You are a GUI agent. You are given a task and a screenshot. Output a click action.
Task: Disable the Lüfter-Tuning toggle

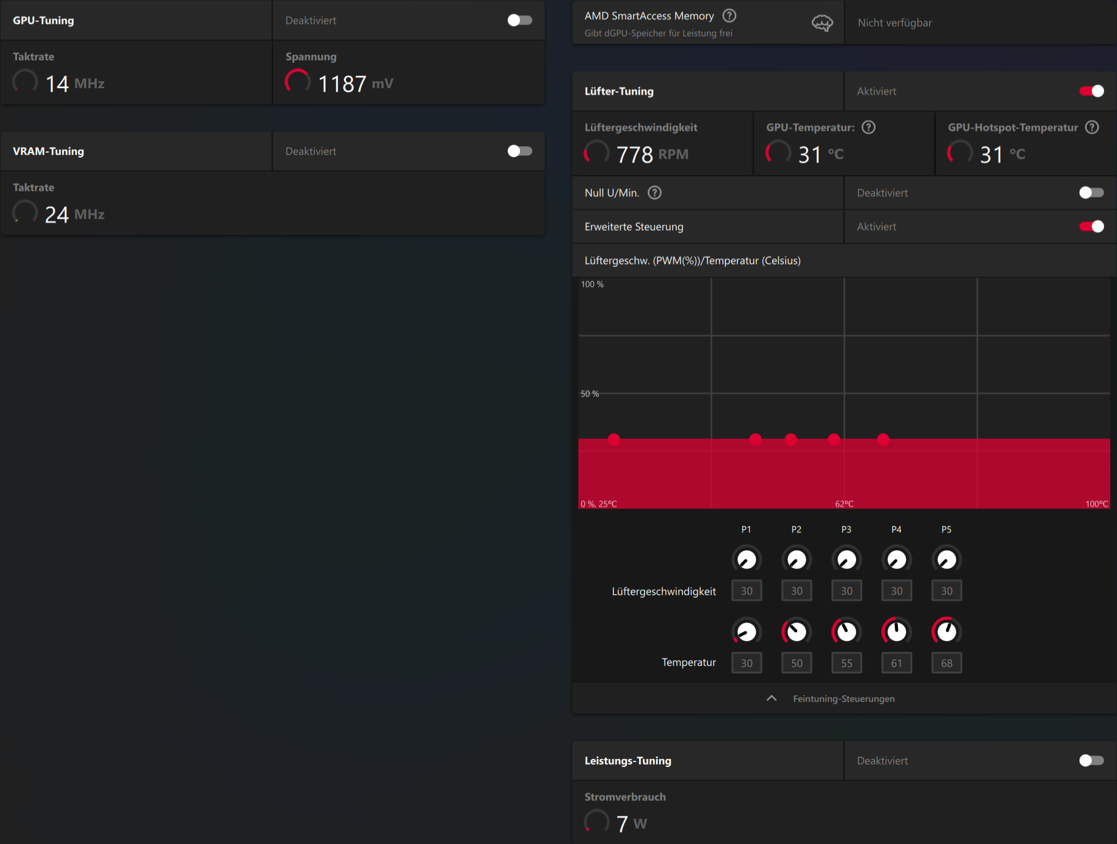1091,91
